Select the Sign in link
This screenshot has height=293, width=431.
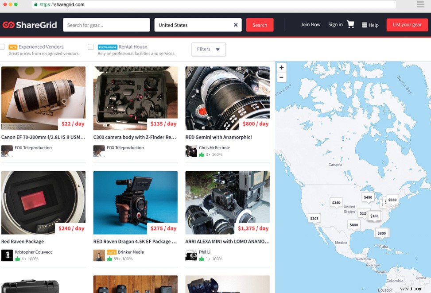coord(335,25)
